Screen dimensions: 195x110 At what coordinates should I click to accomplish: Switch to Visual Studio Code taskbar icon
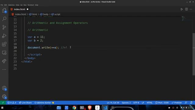pyautogui.click(x=105, y=108)
